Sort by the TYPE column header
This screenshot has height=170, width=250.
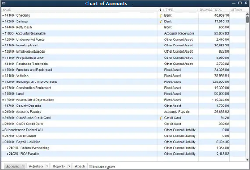pos(169,10)
